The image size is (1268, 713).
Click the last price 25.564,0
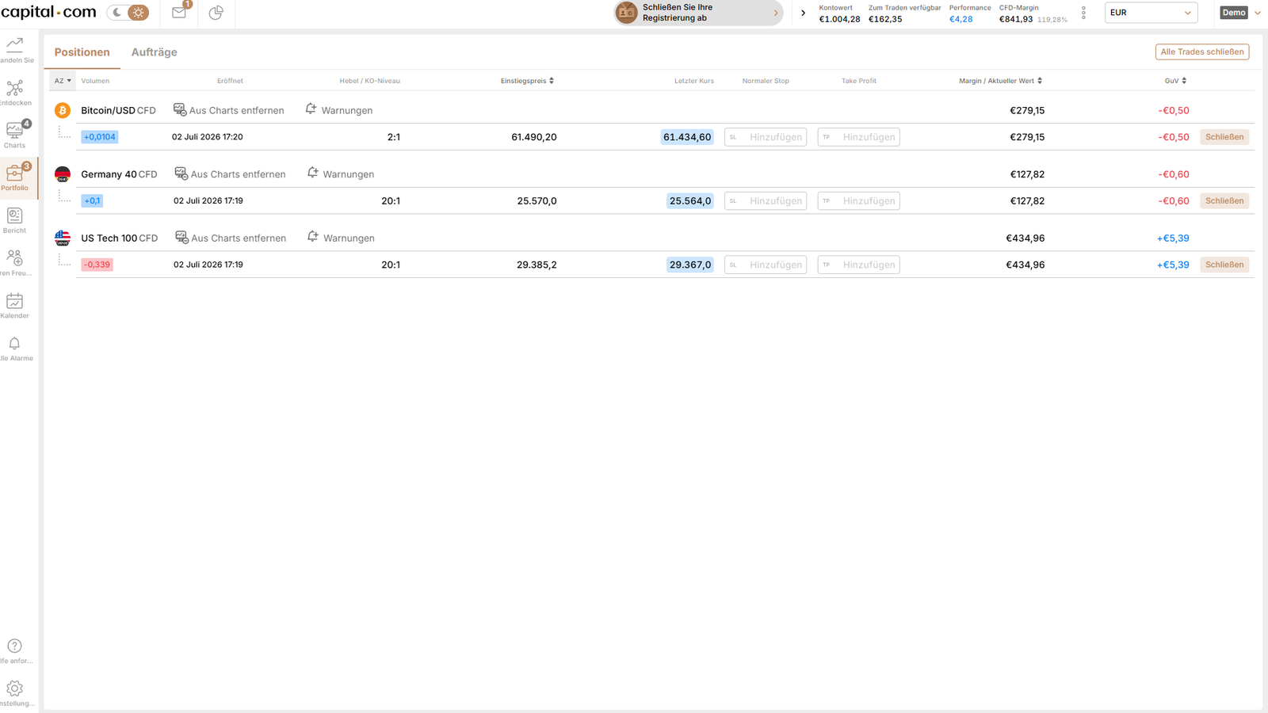[690, 201]
